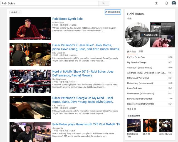This screenshot has height=142, width=178.
Task: Open the account avatar menu
Action: pos(174,3)
